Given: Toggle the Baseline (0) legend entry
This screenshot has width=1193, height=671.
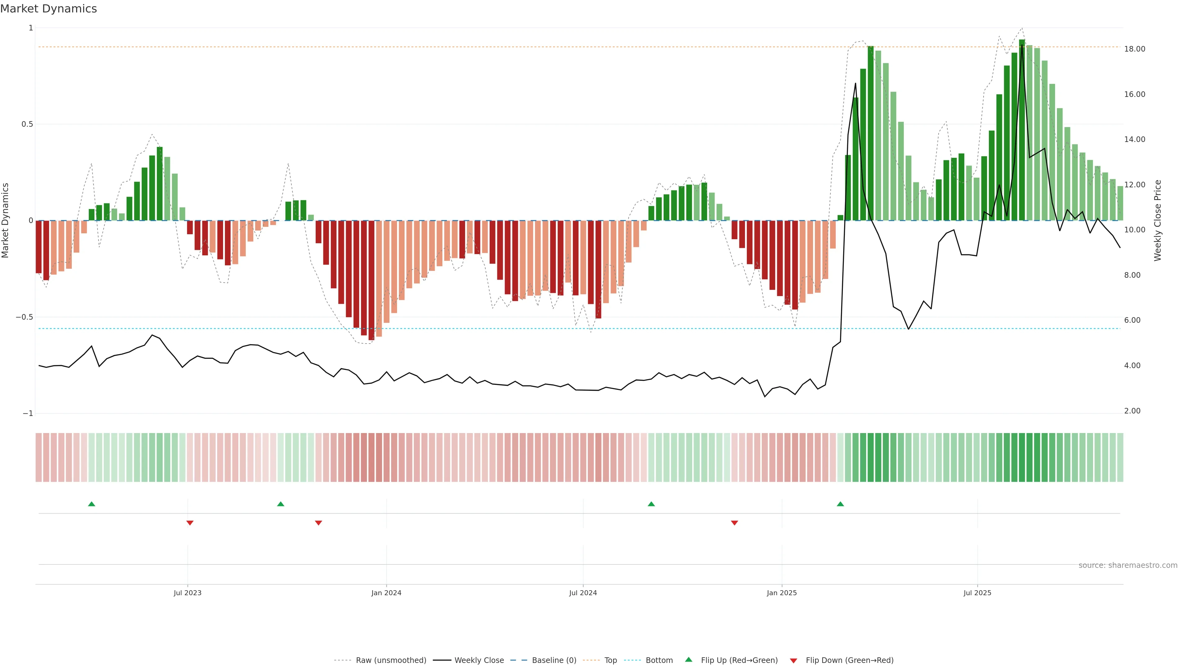Looking at the screenshot, I should tap(554, 660).
